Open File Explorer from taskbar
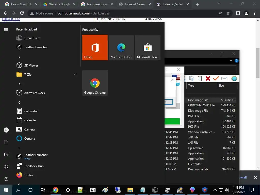260x195 pixels. point(130,190)
